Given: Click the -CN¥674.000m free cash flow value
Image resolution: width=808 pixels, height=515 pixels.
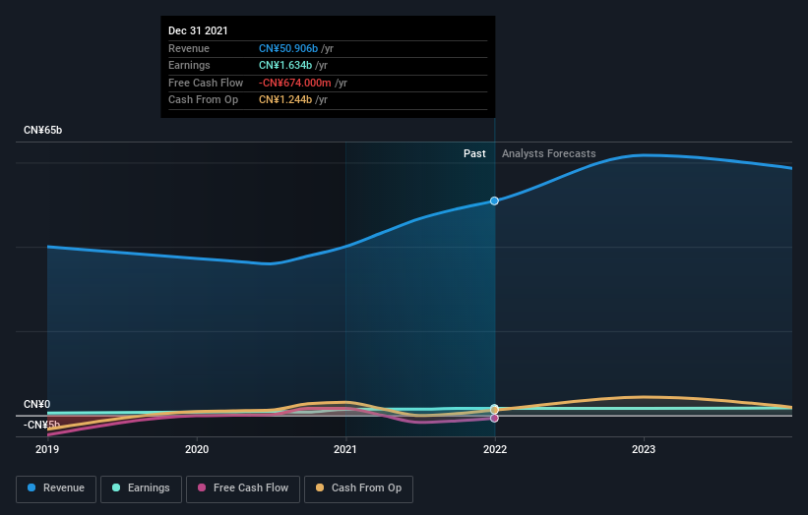Looking at the screenshot, I should point(294,83).
